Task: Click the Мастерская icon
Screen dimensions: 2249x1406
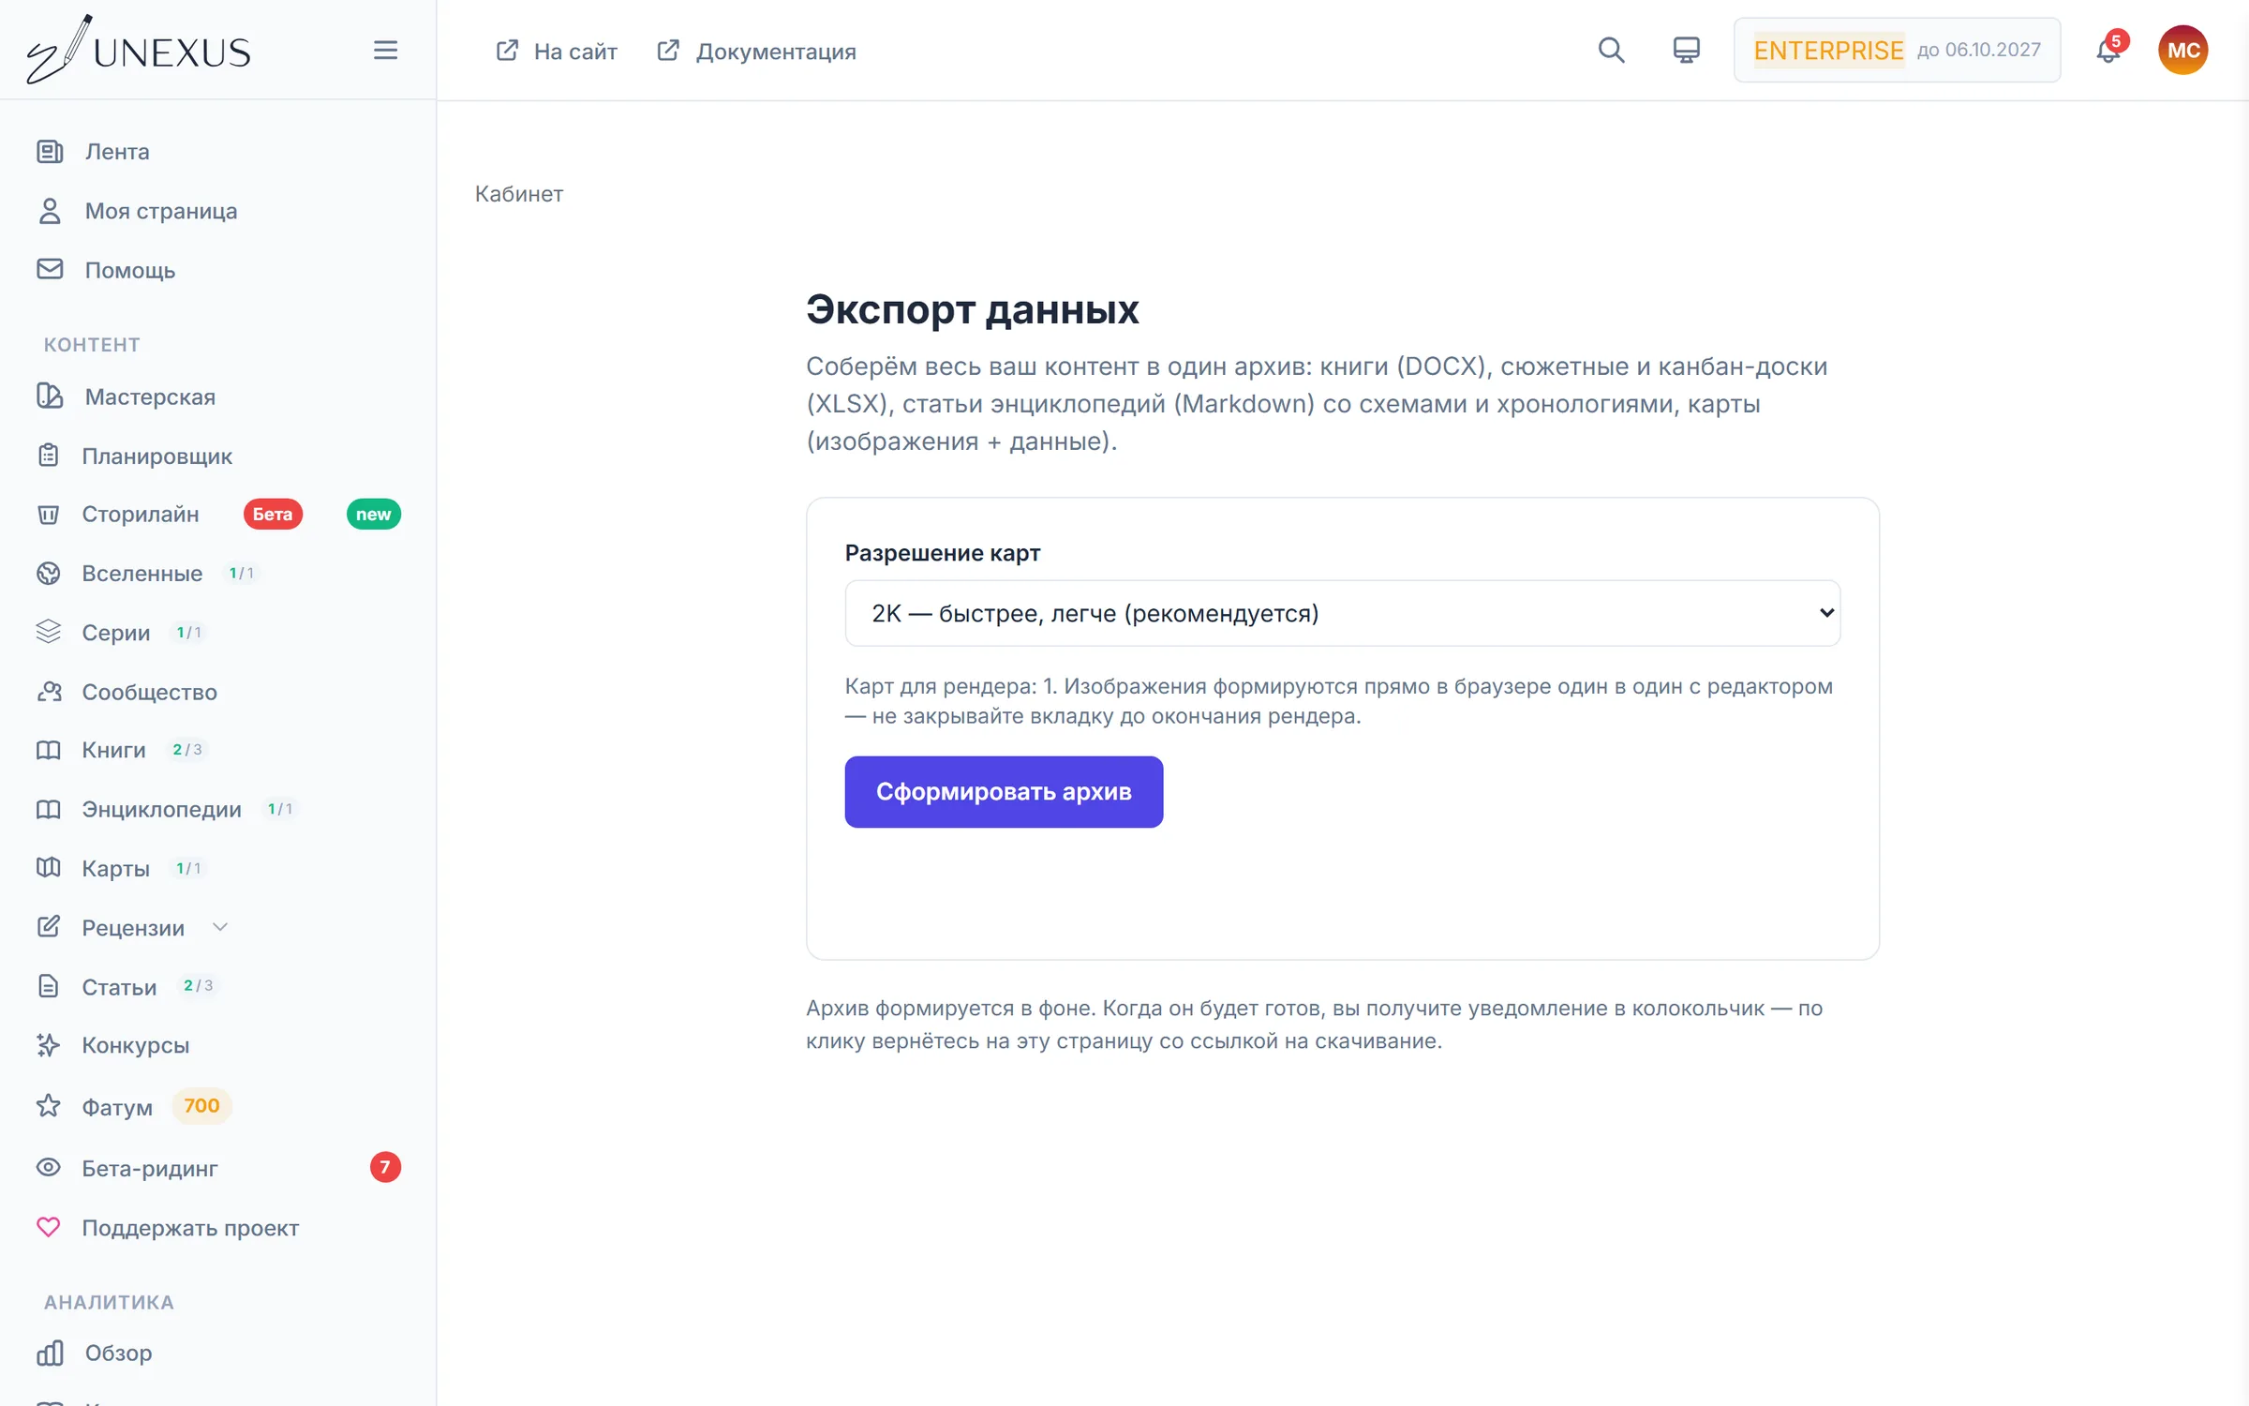Action: pyautogui.click(x=50, y=396)
